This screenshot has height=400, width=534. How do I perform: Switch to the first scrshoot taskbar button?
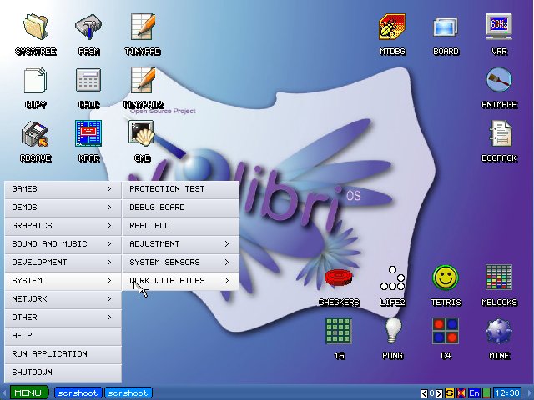pyautogui.click(x=78, y=392)
